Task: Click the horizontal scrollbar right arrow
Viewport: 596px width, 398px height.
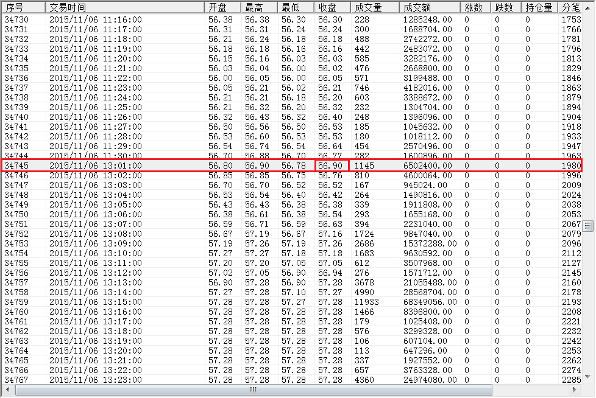Action: [575, 389]
